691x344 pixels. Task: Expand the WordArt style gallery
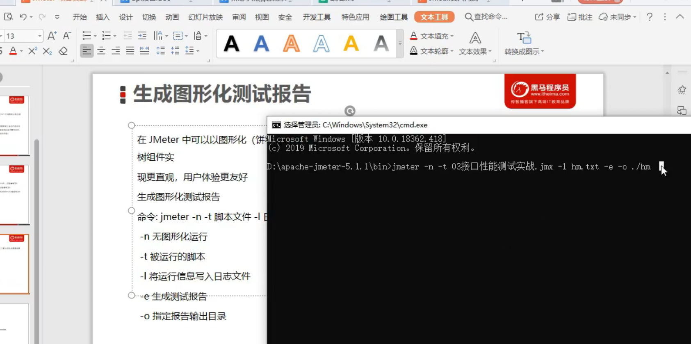[400, 43]
